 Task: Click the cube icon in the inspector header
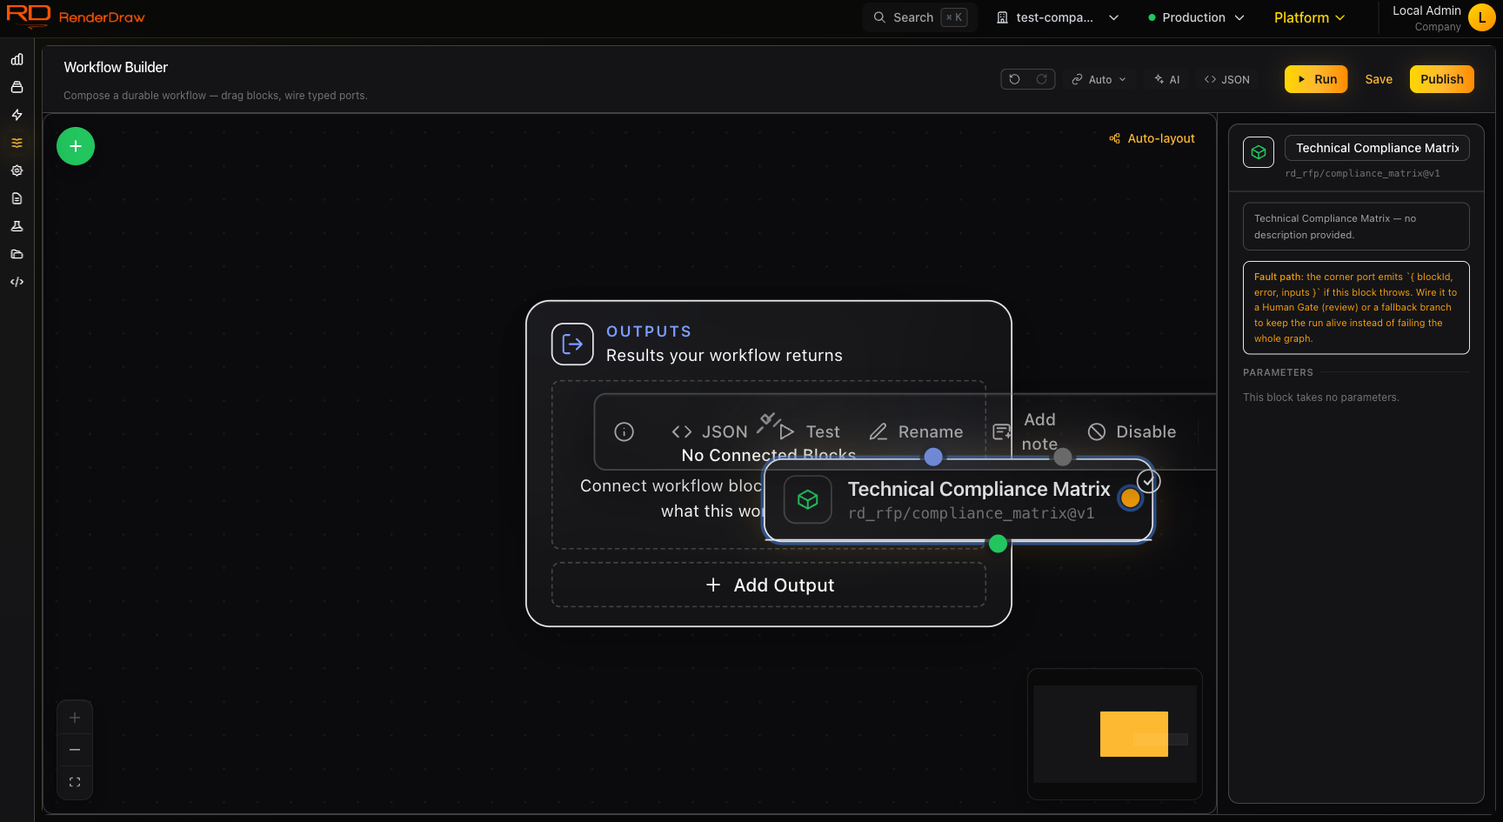pos(1259,152)
